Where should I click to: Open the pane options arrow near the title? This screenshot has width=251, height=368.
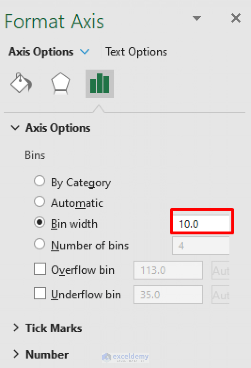197,19
